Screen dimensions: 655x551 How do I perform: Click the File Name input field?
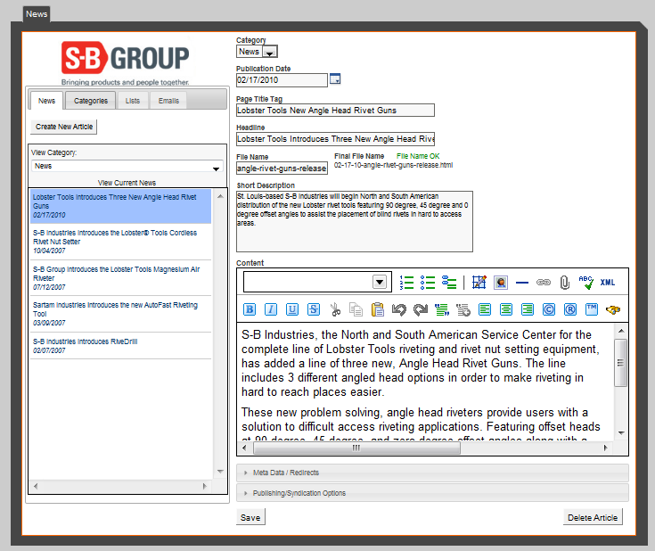(282, 168)
